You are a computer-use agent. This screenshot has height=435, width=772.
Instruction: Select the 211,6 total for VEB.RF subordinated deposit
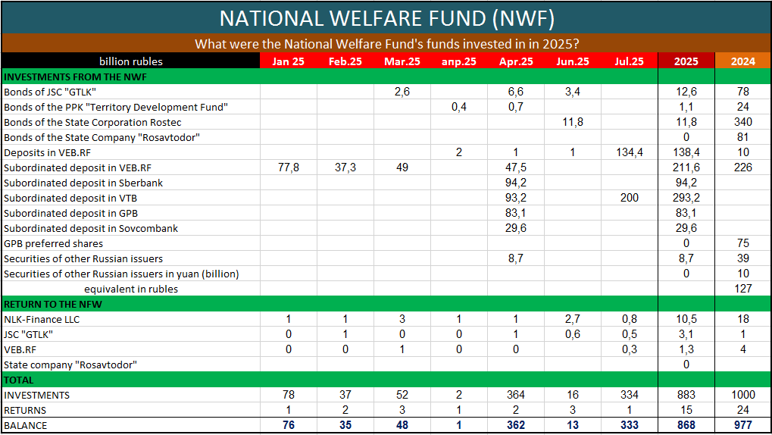pyautogui.click(x=686, y=167)
